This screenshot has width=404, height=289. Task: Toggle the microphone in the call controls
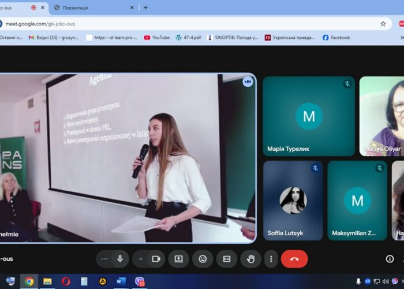tap(120, 259)
